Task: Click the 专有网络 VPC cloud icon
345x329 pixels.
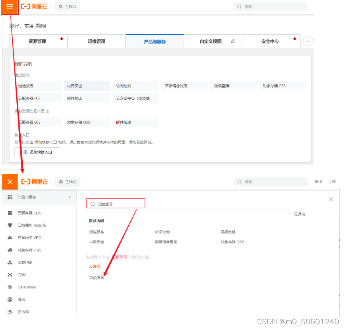Action: (x=10, y=238)
